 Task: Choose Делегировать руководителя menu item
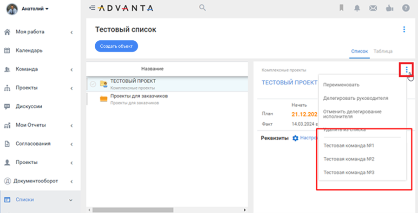pyautogui.click(x=355, y=98)
